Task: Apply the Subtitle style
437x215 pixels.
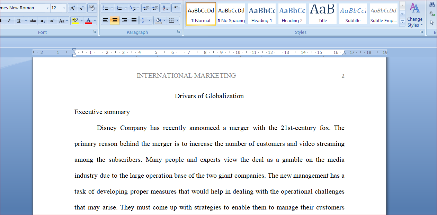Action: [353, 14]
